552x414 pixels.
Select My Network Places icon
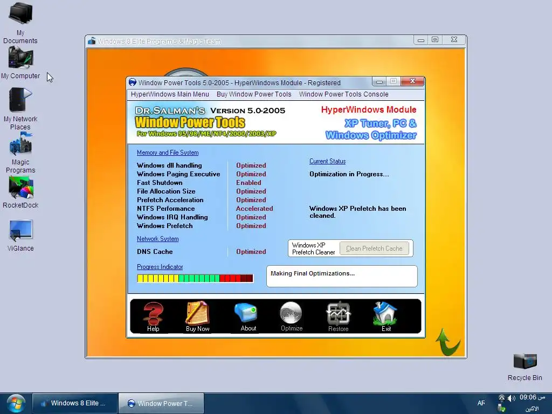20,109
